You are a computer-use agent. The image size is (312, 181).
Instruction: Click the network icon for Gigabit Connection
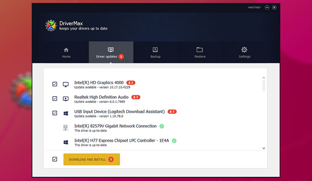pos(65,128)
